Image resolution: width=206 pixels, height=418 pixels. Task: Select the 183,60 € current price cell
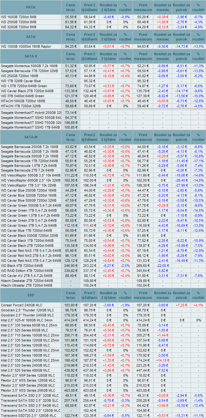point(71,305)
